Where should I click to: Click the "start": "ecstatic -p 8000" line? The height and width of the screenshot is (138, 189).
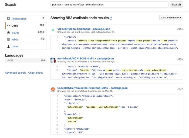tap(83, 67)
